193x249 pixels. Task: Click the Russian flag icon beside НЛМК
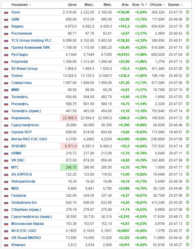[x=6, y=153]
